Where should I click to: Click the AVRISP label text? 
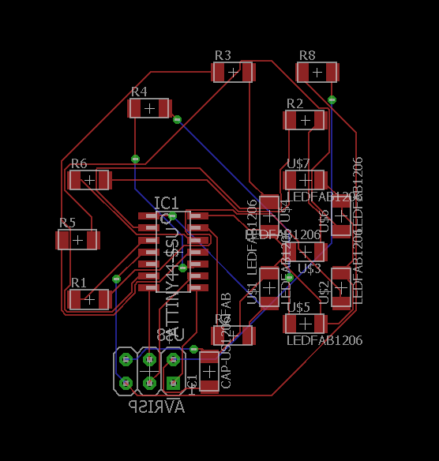(156, 407)
